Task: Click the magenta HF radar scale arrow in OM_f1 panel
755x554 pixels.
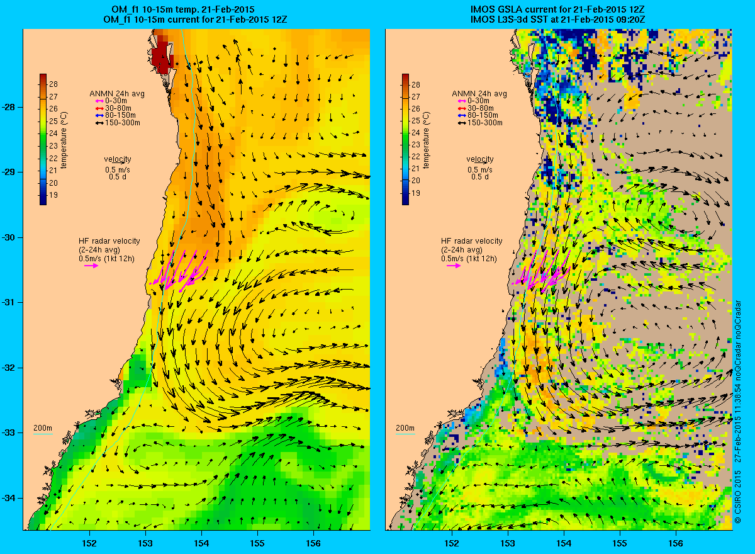Action: 91,266
